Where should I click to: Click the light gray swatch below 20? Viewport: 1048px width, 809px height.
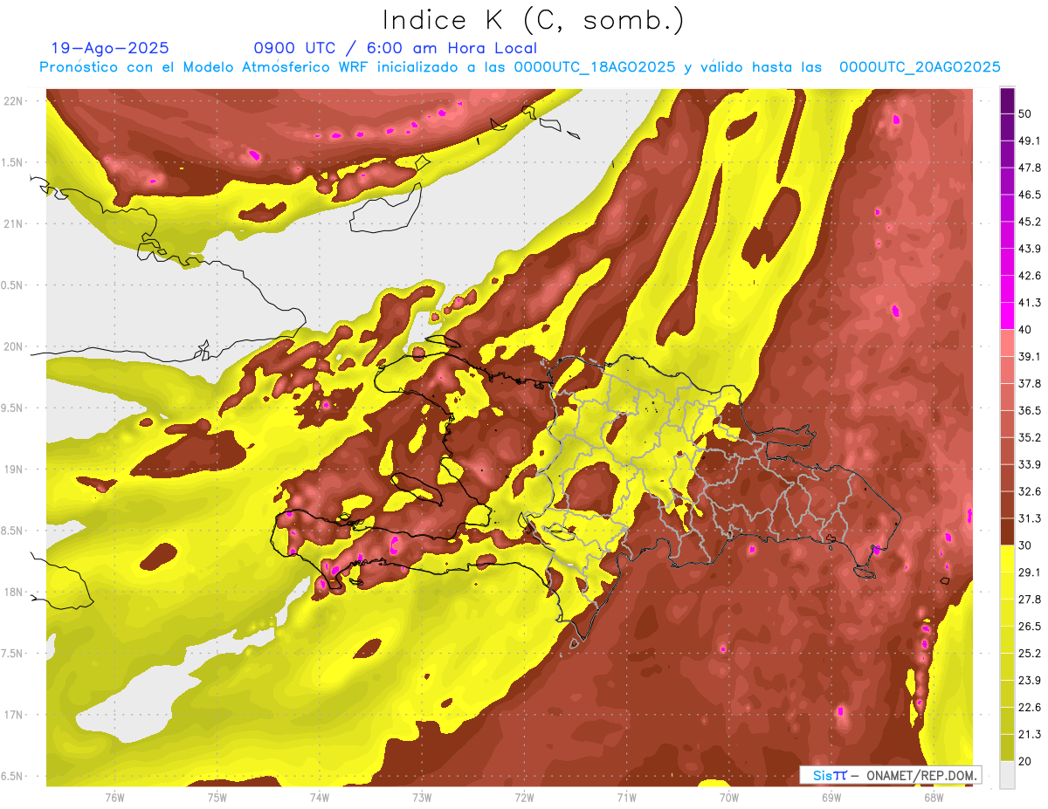coord(1007,774)
